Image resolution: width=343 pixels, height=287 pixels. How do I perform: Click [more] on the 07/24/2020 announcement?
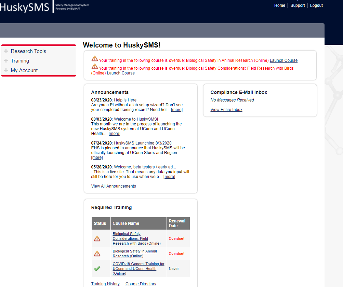[97, 158]
